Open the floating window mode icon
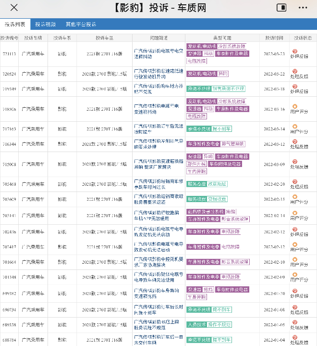This screenshot has height=346, width=317. pos(281,8)
